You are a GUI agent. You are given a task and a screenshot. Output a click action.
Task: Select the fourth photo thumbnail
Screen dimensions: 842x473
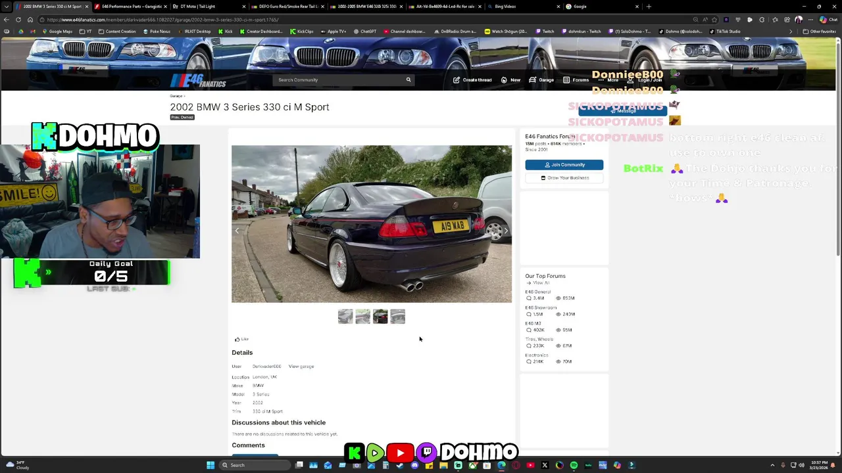(x=397, y=317)
